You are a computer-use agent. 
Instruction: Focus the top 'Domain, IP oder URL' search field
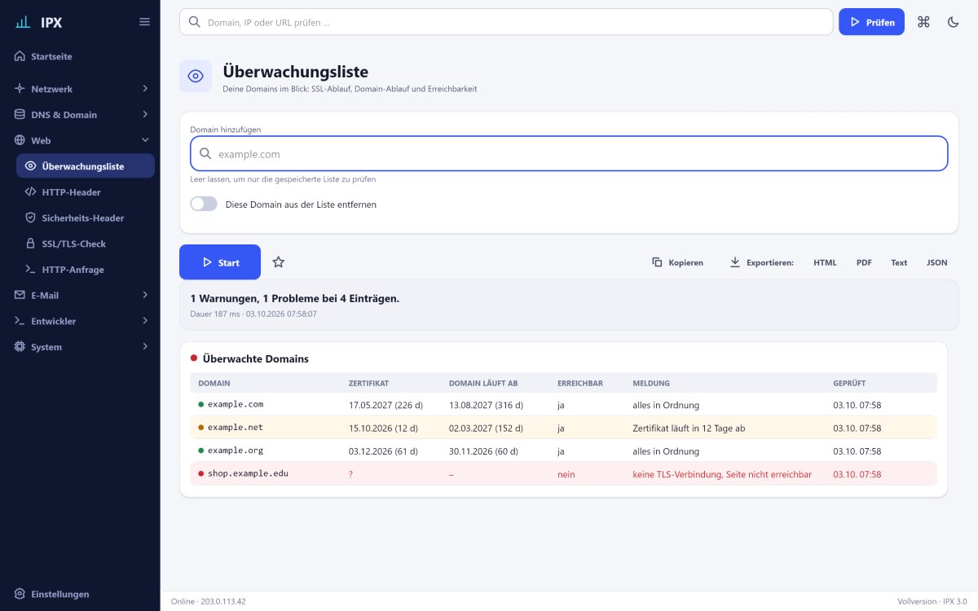(506, 22)
